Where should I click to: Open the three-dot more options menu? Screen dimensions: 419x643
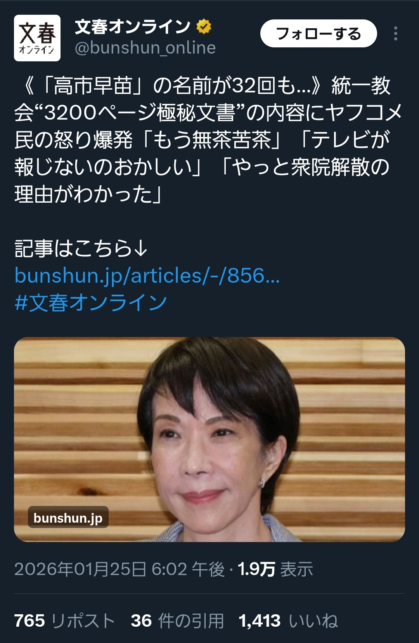click(x=395, y=33)
